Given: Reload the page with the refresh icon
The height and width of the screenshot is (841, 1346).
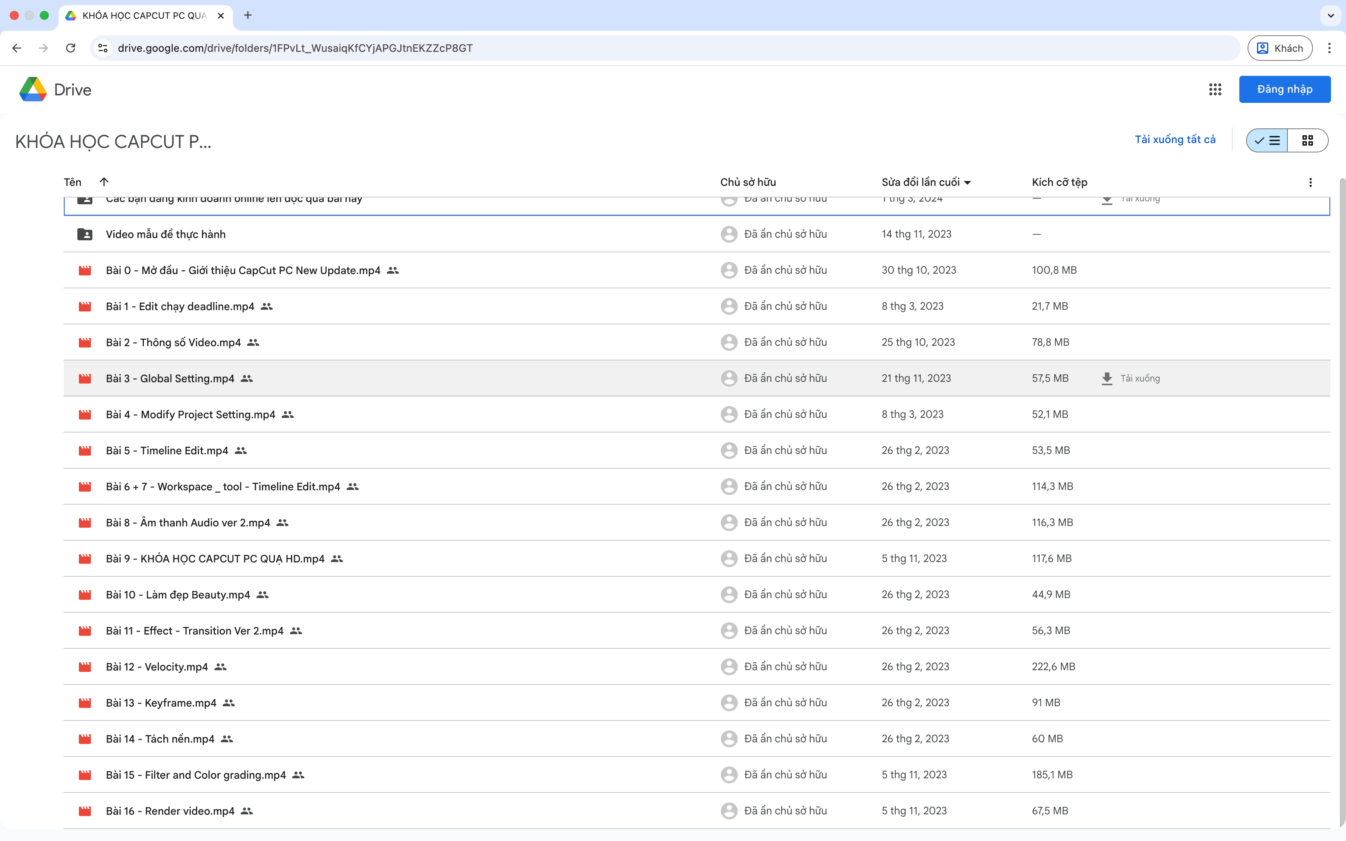Looking at the screenshot, I should pos(71,48).
